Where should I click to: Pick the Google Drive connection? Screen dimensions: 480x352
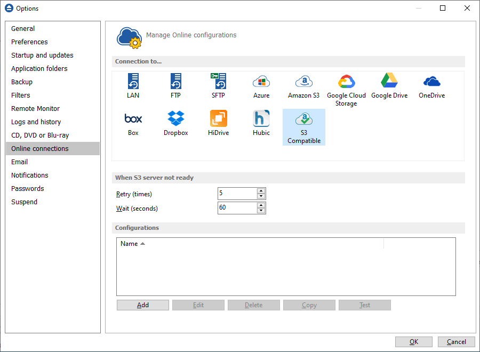[389, 86]
